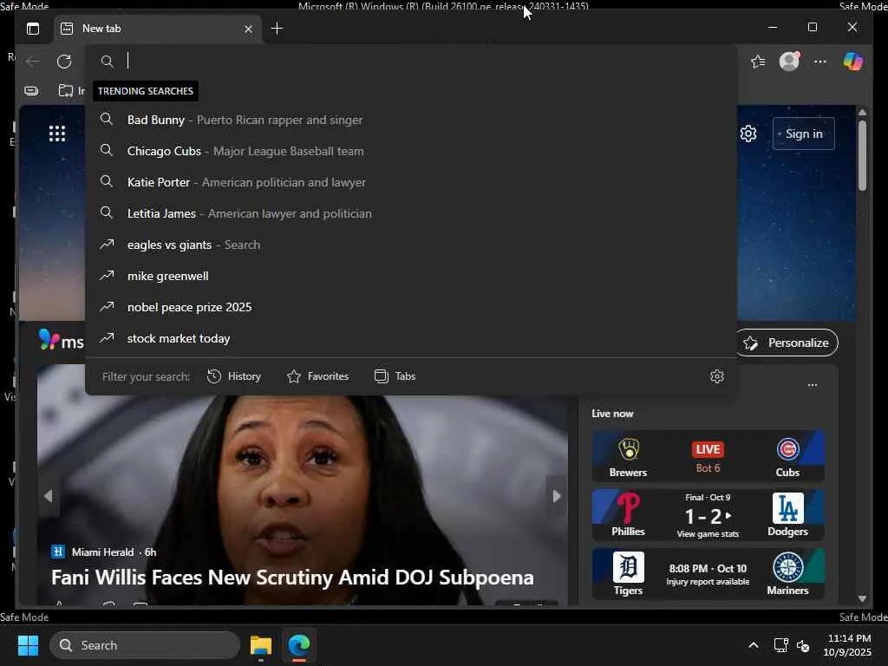Open the tab actions menu icon

pyautogui.click(x=33, y=29)
